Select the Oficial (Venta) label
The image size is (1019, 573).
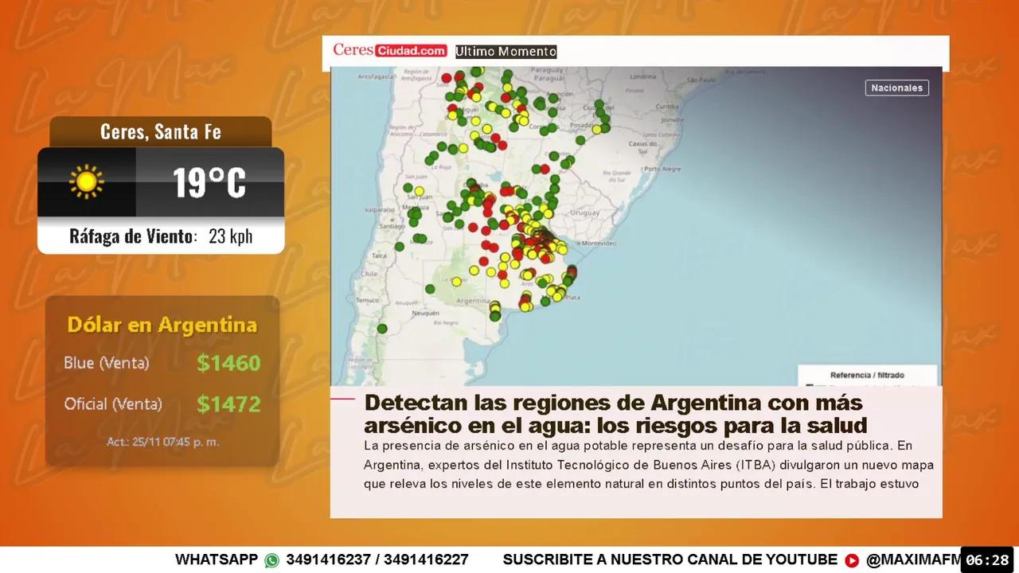point(113,404)
